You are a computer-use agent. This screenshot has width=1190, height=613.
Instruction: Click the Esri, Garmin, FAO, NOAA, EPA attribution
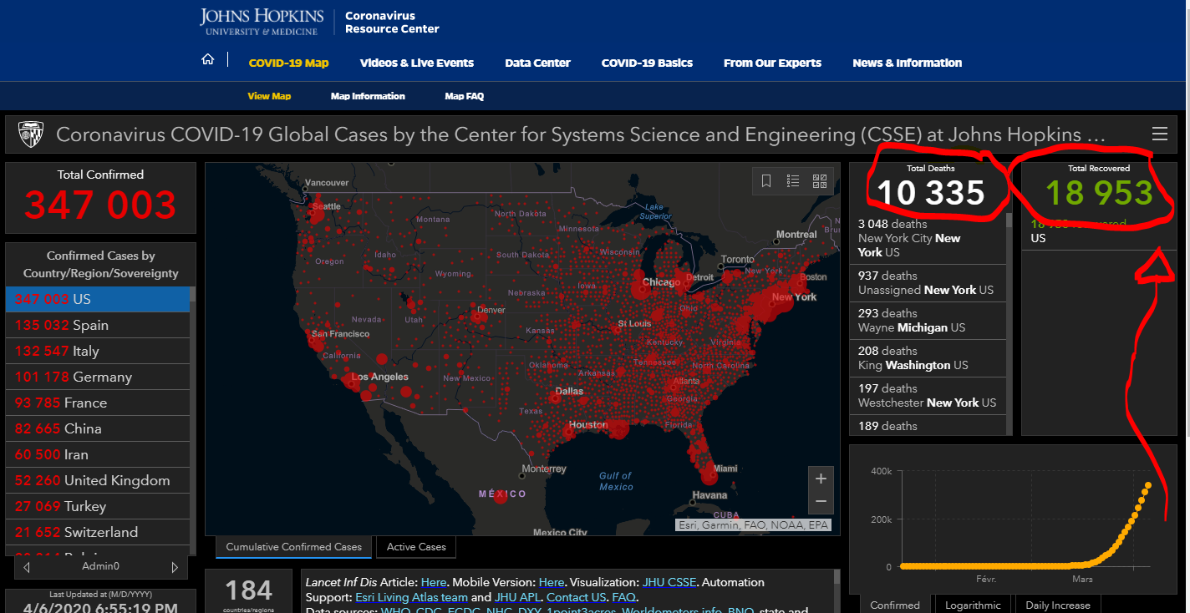coord(754,525)
